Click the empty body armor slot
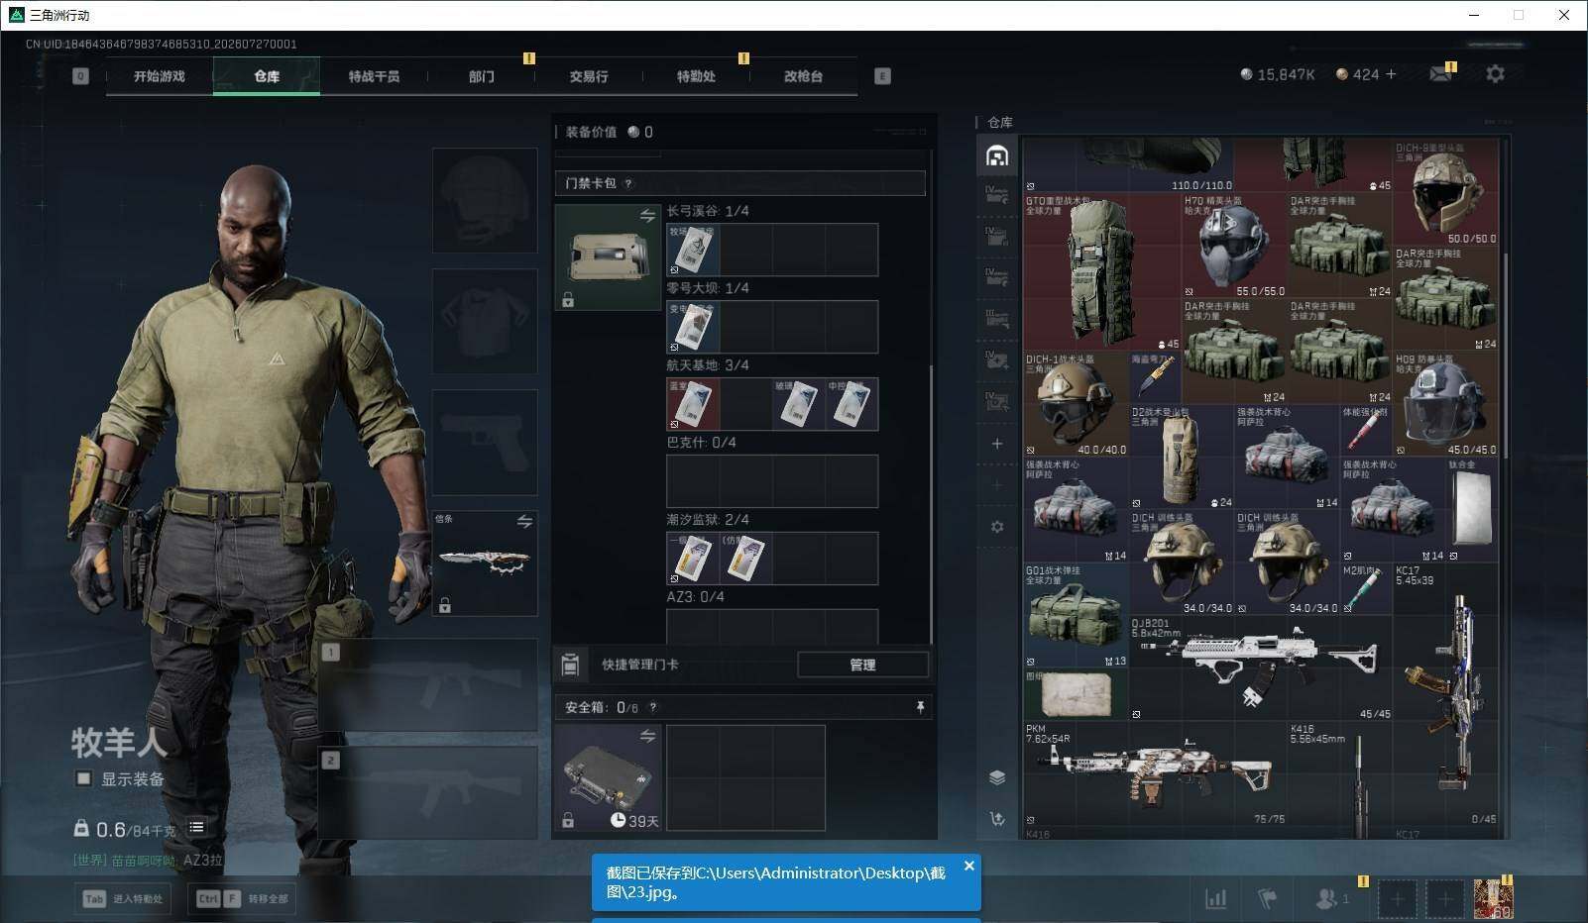This screenshot has width=1588, height=923. (x=485, y=321)
